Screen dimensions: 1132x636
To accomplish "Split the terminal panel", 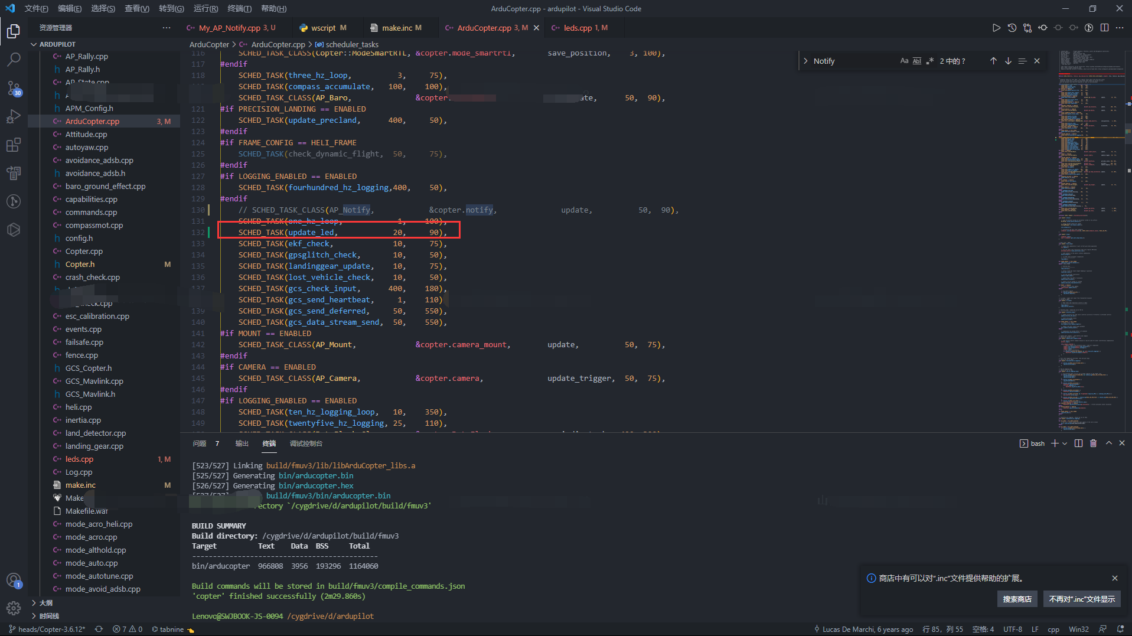I will click(x=1078, y=443).
